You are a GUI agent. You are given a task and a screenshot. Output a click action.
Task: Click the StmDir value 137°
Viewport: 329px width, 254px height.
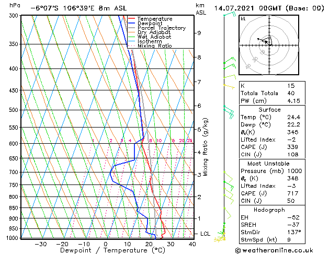[294, 233]
